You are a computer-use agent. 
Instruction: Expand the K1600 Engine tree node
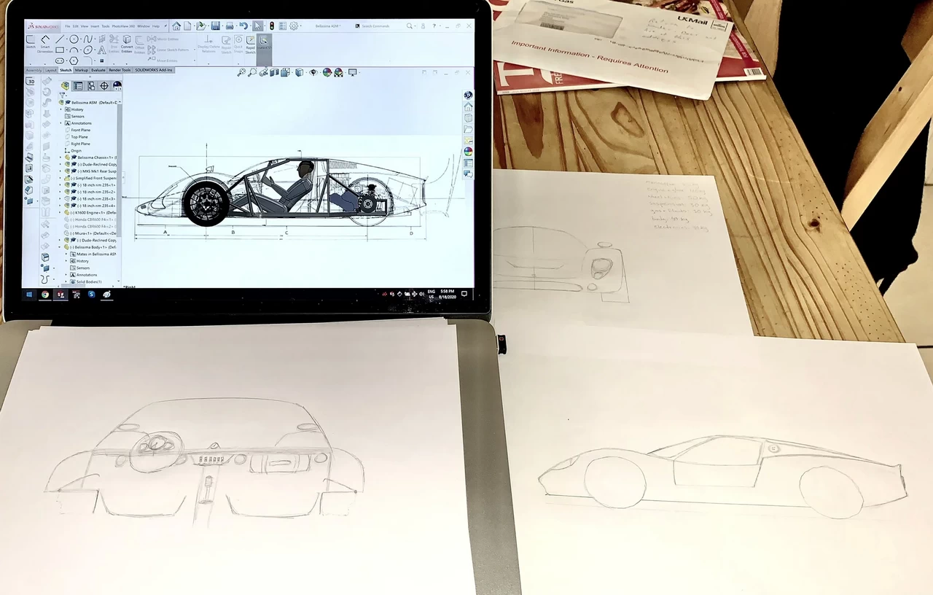(61, 212)
